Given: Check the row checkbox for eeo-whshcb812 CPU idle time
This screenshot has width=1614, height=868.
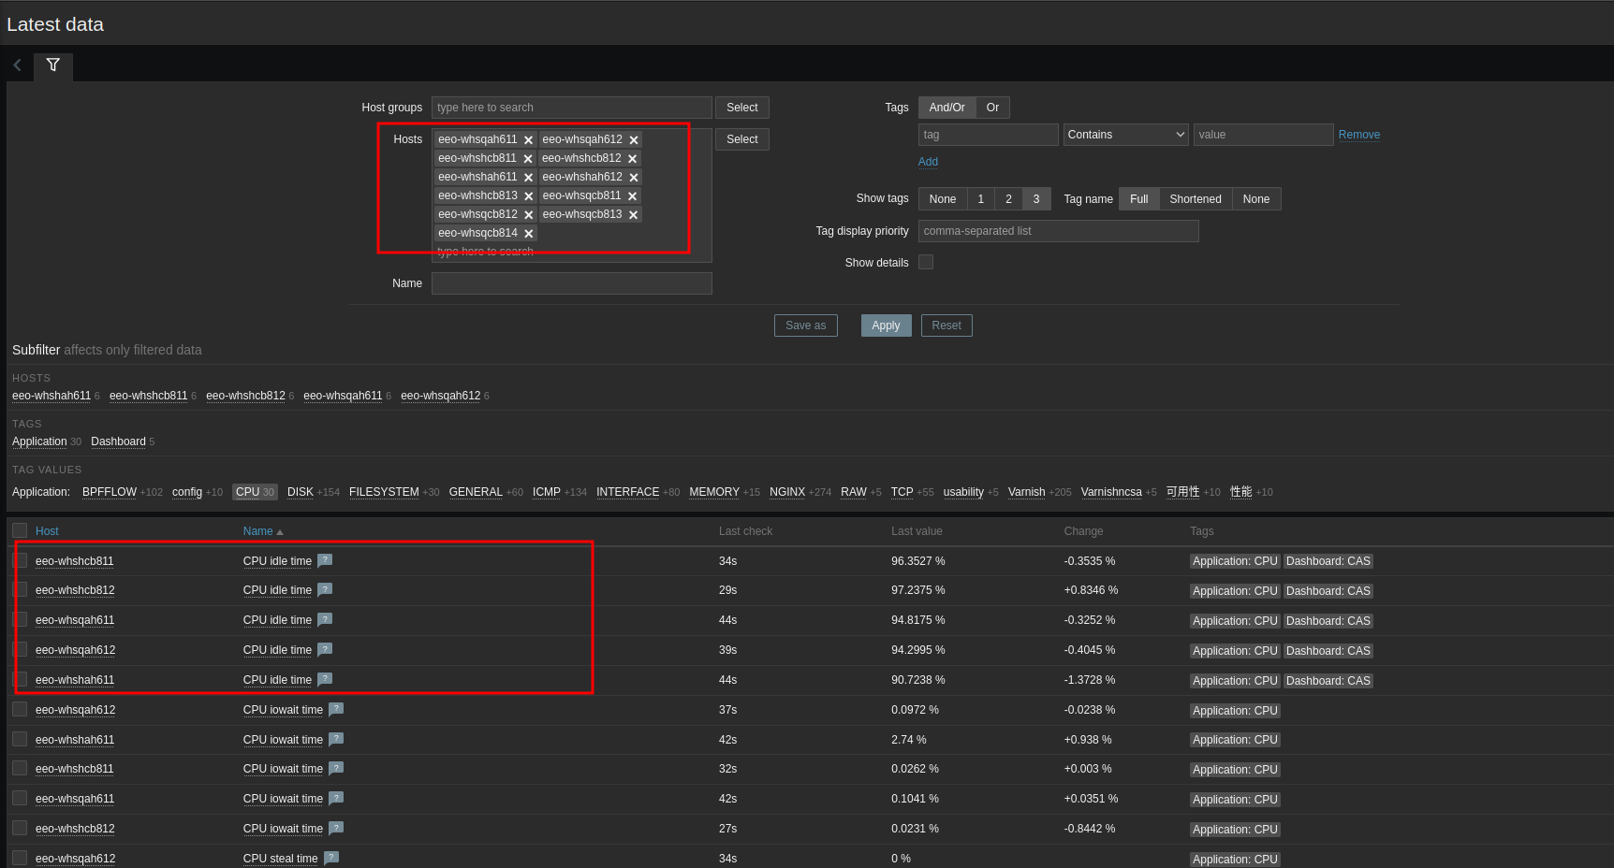Looking at the screenshot, I should [20, 590].
